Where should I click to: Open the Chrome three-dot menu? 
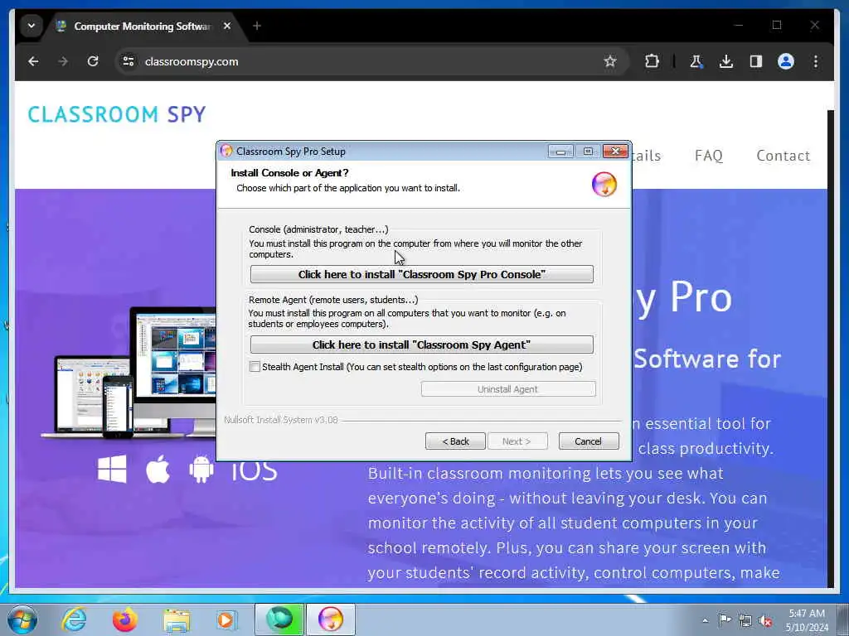click(816, 61)
